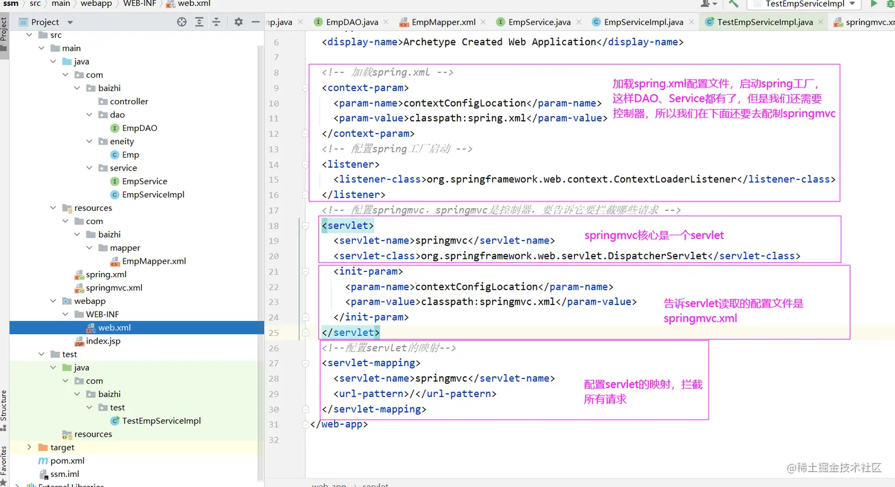Collapse the main folder arrow
895x487 pixels.
41,48
